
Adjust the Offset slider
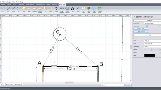151,49
